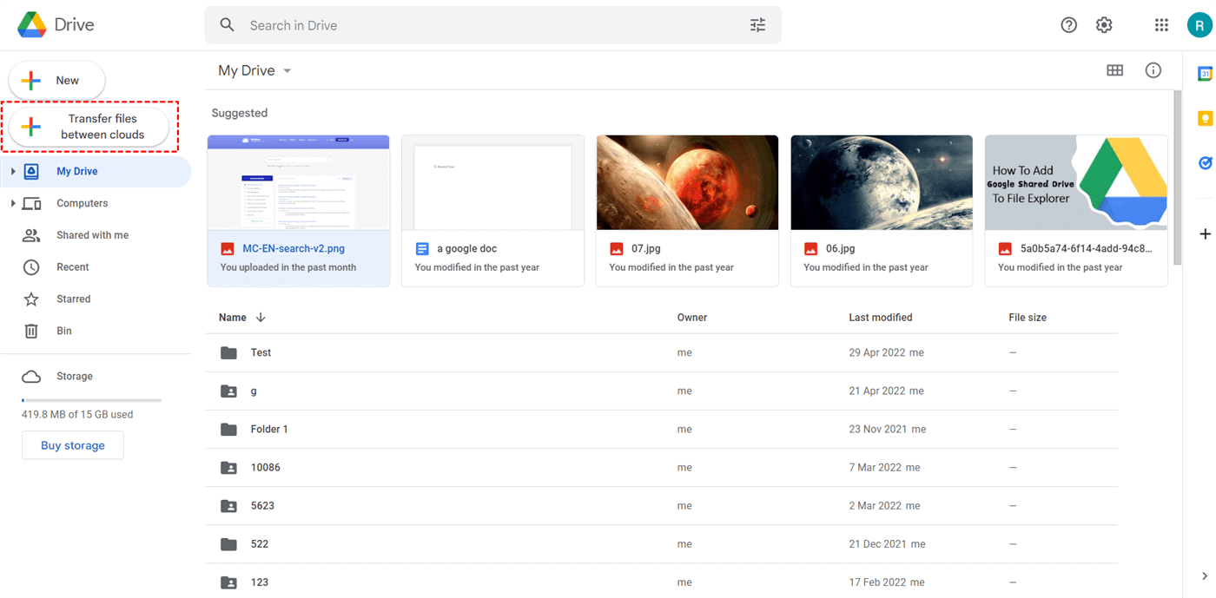Open the Google apps grid
Screen dimensions: 1216x598
pos(1161,24)
